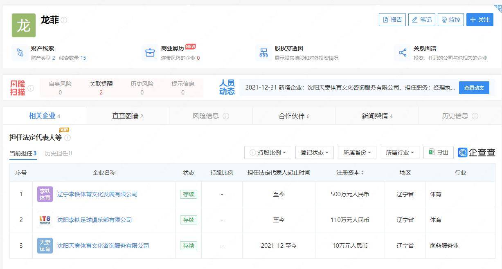Click the 辽宁李铁体育 company logo
Image resolution: width=502 pixels, height=269 pixels.
coord(45,194)
